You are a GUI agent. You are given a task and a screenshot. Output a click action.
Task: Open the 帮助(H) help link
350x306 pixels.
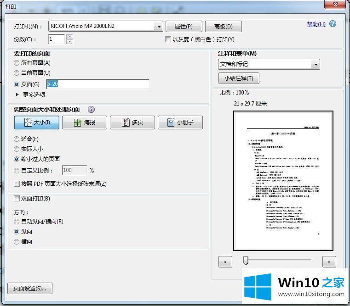316,24
